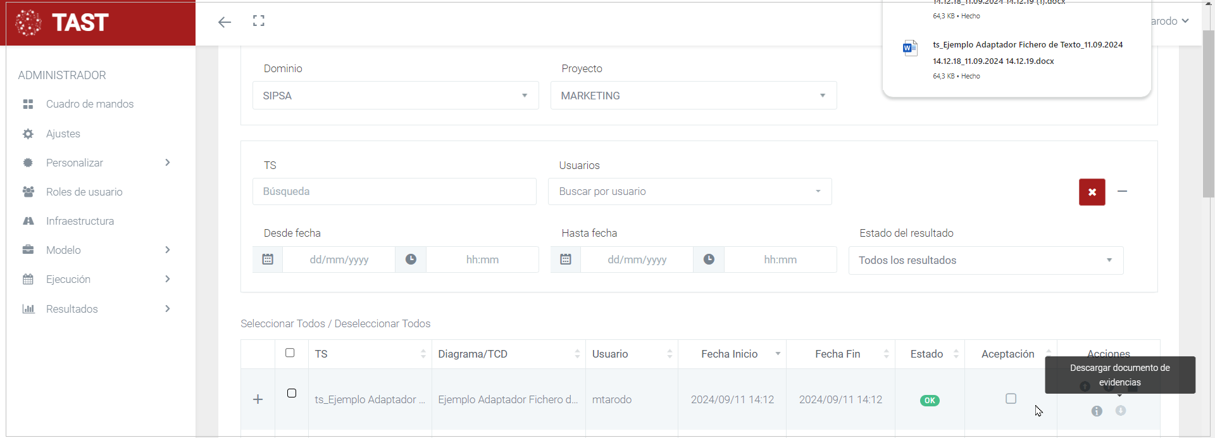The width and height of the screenshot is (1215, 438).
Task: Toggle the Aceptación checkbox in first row
Action: point(1011,398)
